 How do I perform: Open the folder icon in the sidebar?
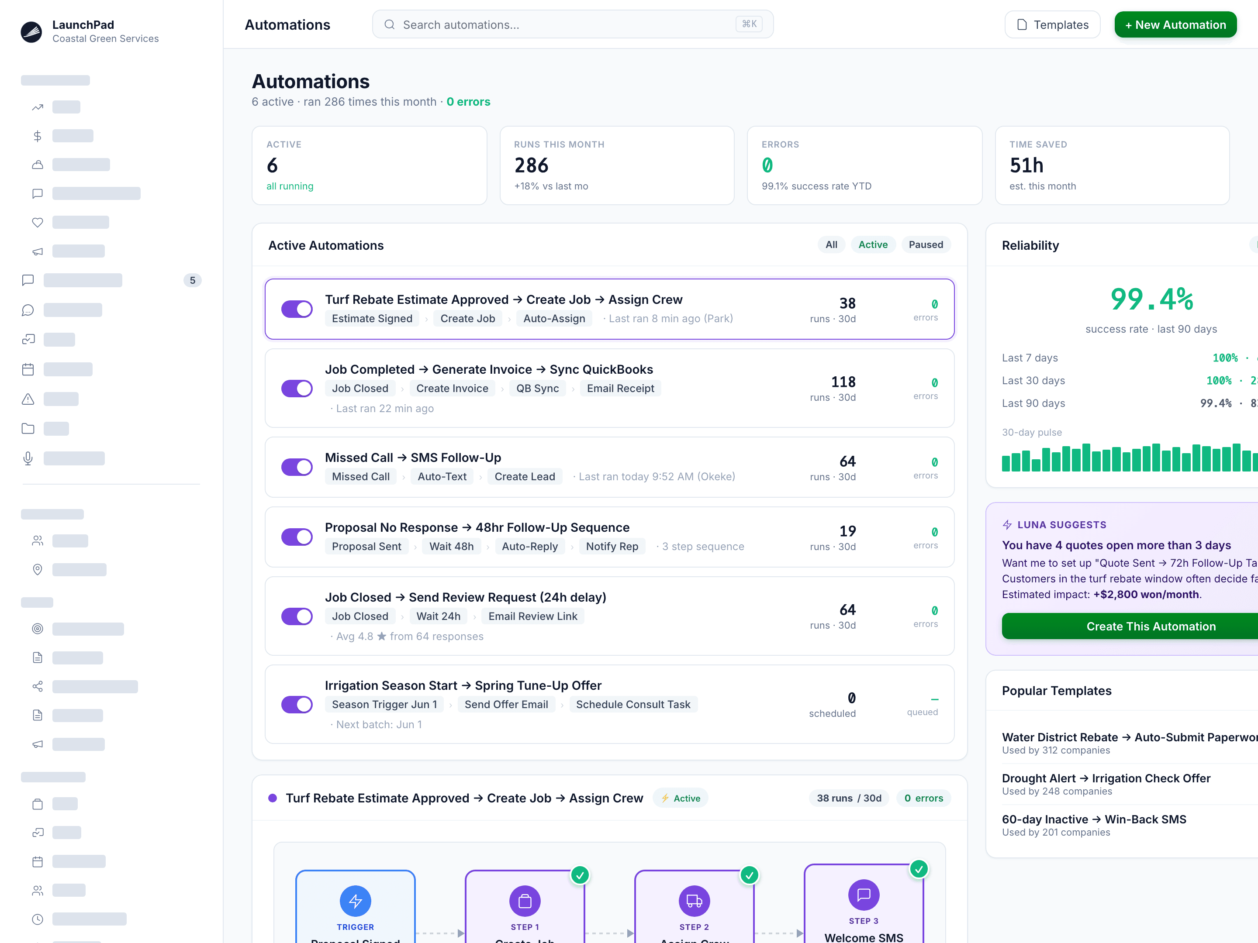click(x=28, y=429)
